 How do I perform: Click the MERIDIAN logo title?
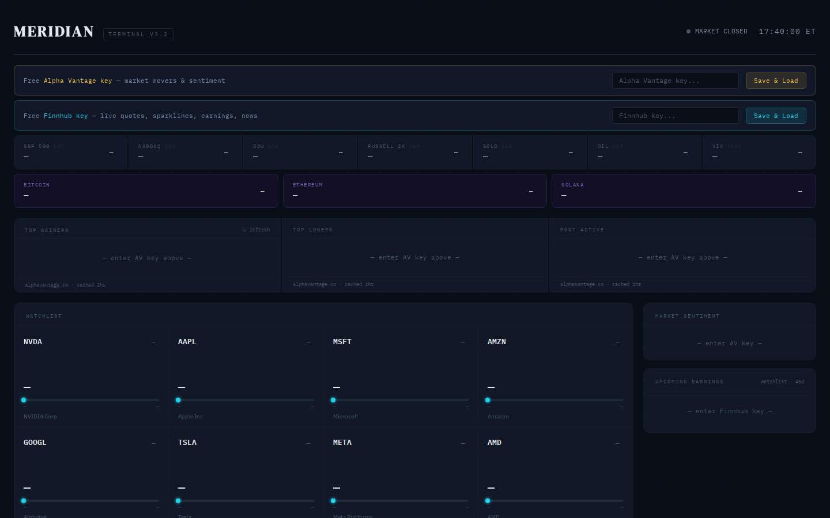pos(54,32)
